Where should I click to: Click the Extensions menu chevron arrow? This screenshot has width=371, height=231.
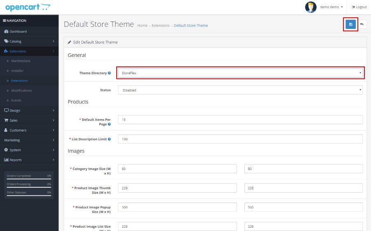(54, 51)
